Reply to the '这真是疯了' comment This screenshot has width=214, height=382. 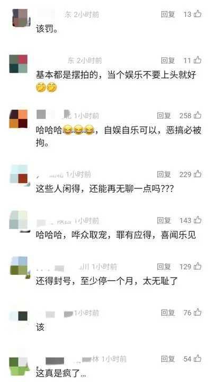coord(168,359)
